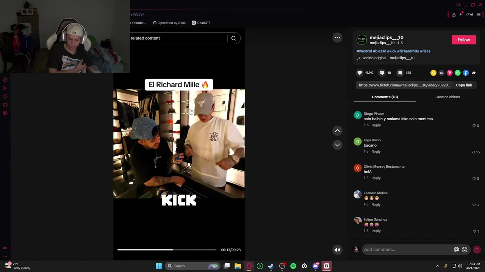Click the search magnifier in related content box

[x=234, y=38]
